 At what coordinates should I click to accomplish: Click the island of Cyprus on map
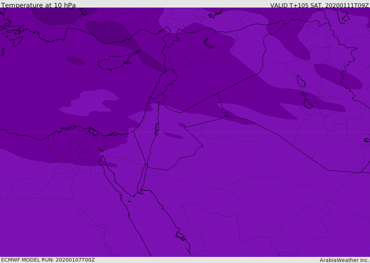(x=118, y=61)
